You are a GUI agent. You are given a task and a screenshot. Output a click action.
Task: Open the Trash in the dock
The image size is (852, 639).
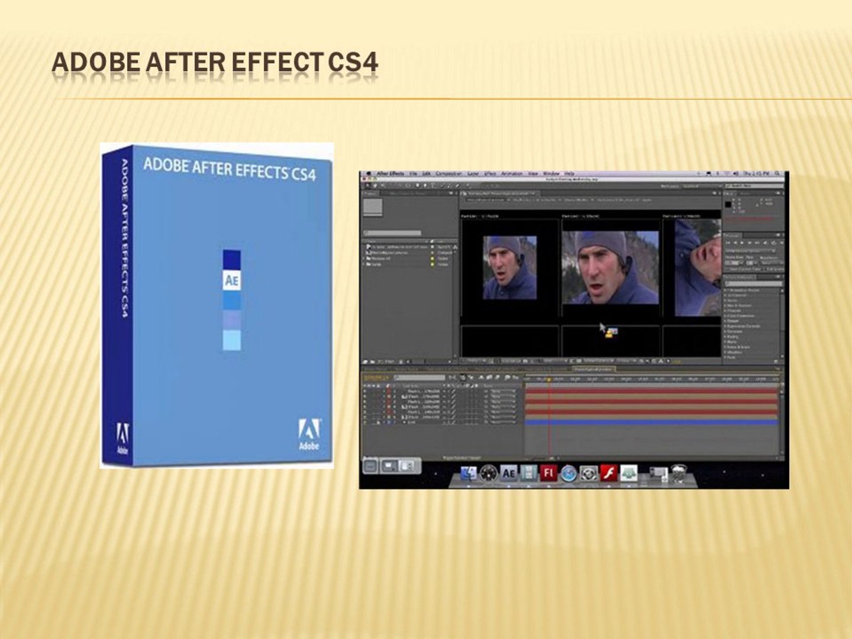pyautogui.click(x=679, y=474)
